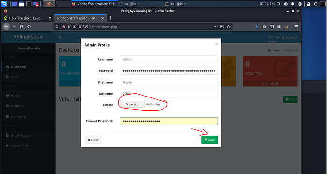
Task: Save the admin profile
Action: click(x=209, y=139)
